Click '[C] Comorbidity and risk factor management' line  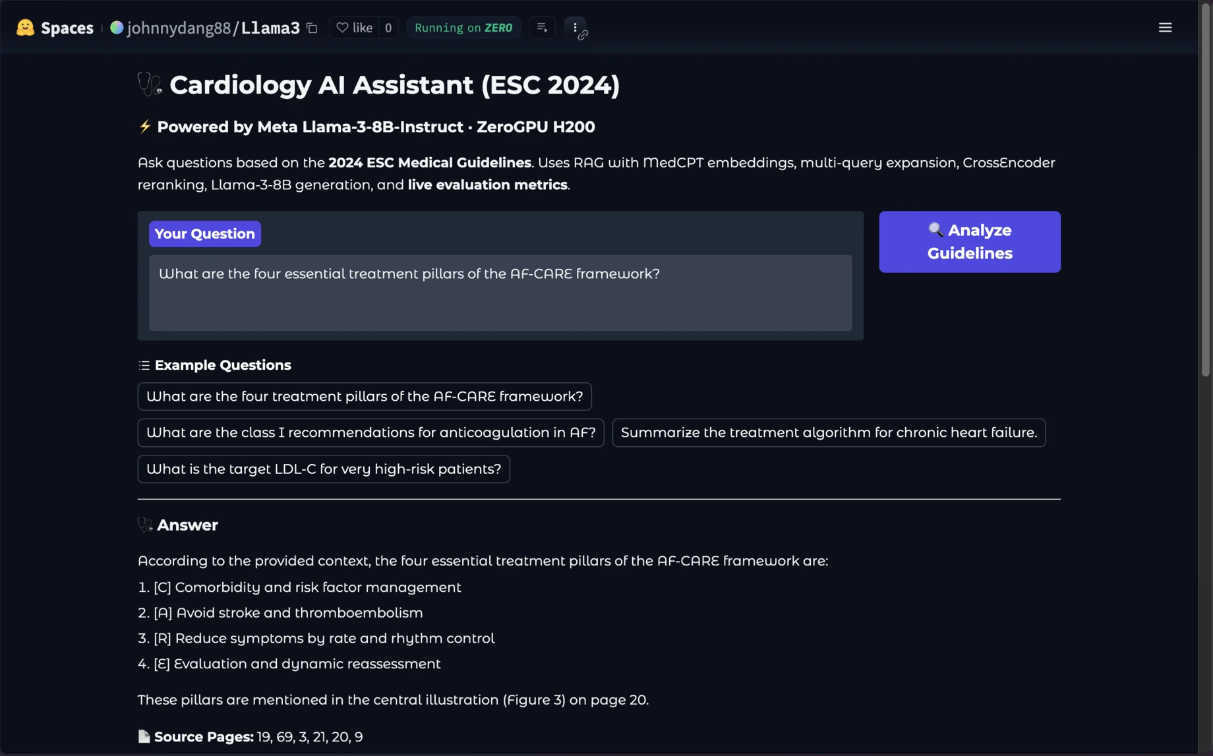tap(299, 587)
